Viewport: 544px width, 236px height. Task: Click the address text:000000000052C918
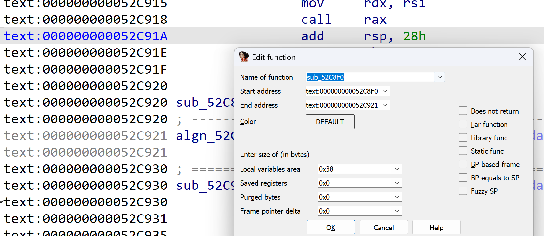(x=85, y=20)
